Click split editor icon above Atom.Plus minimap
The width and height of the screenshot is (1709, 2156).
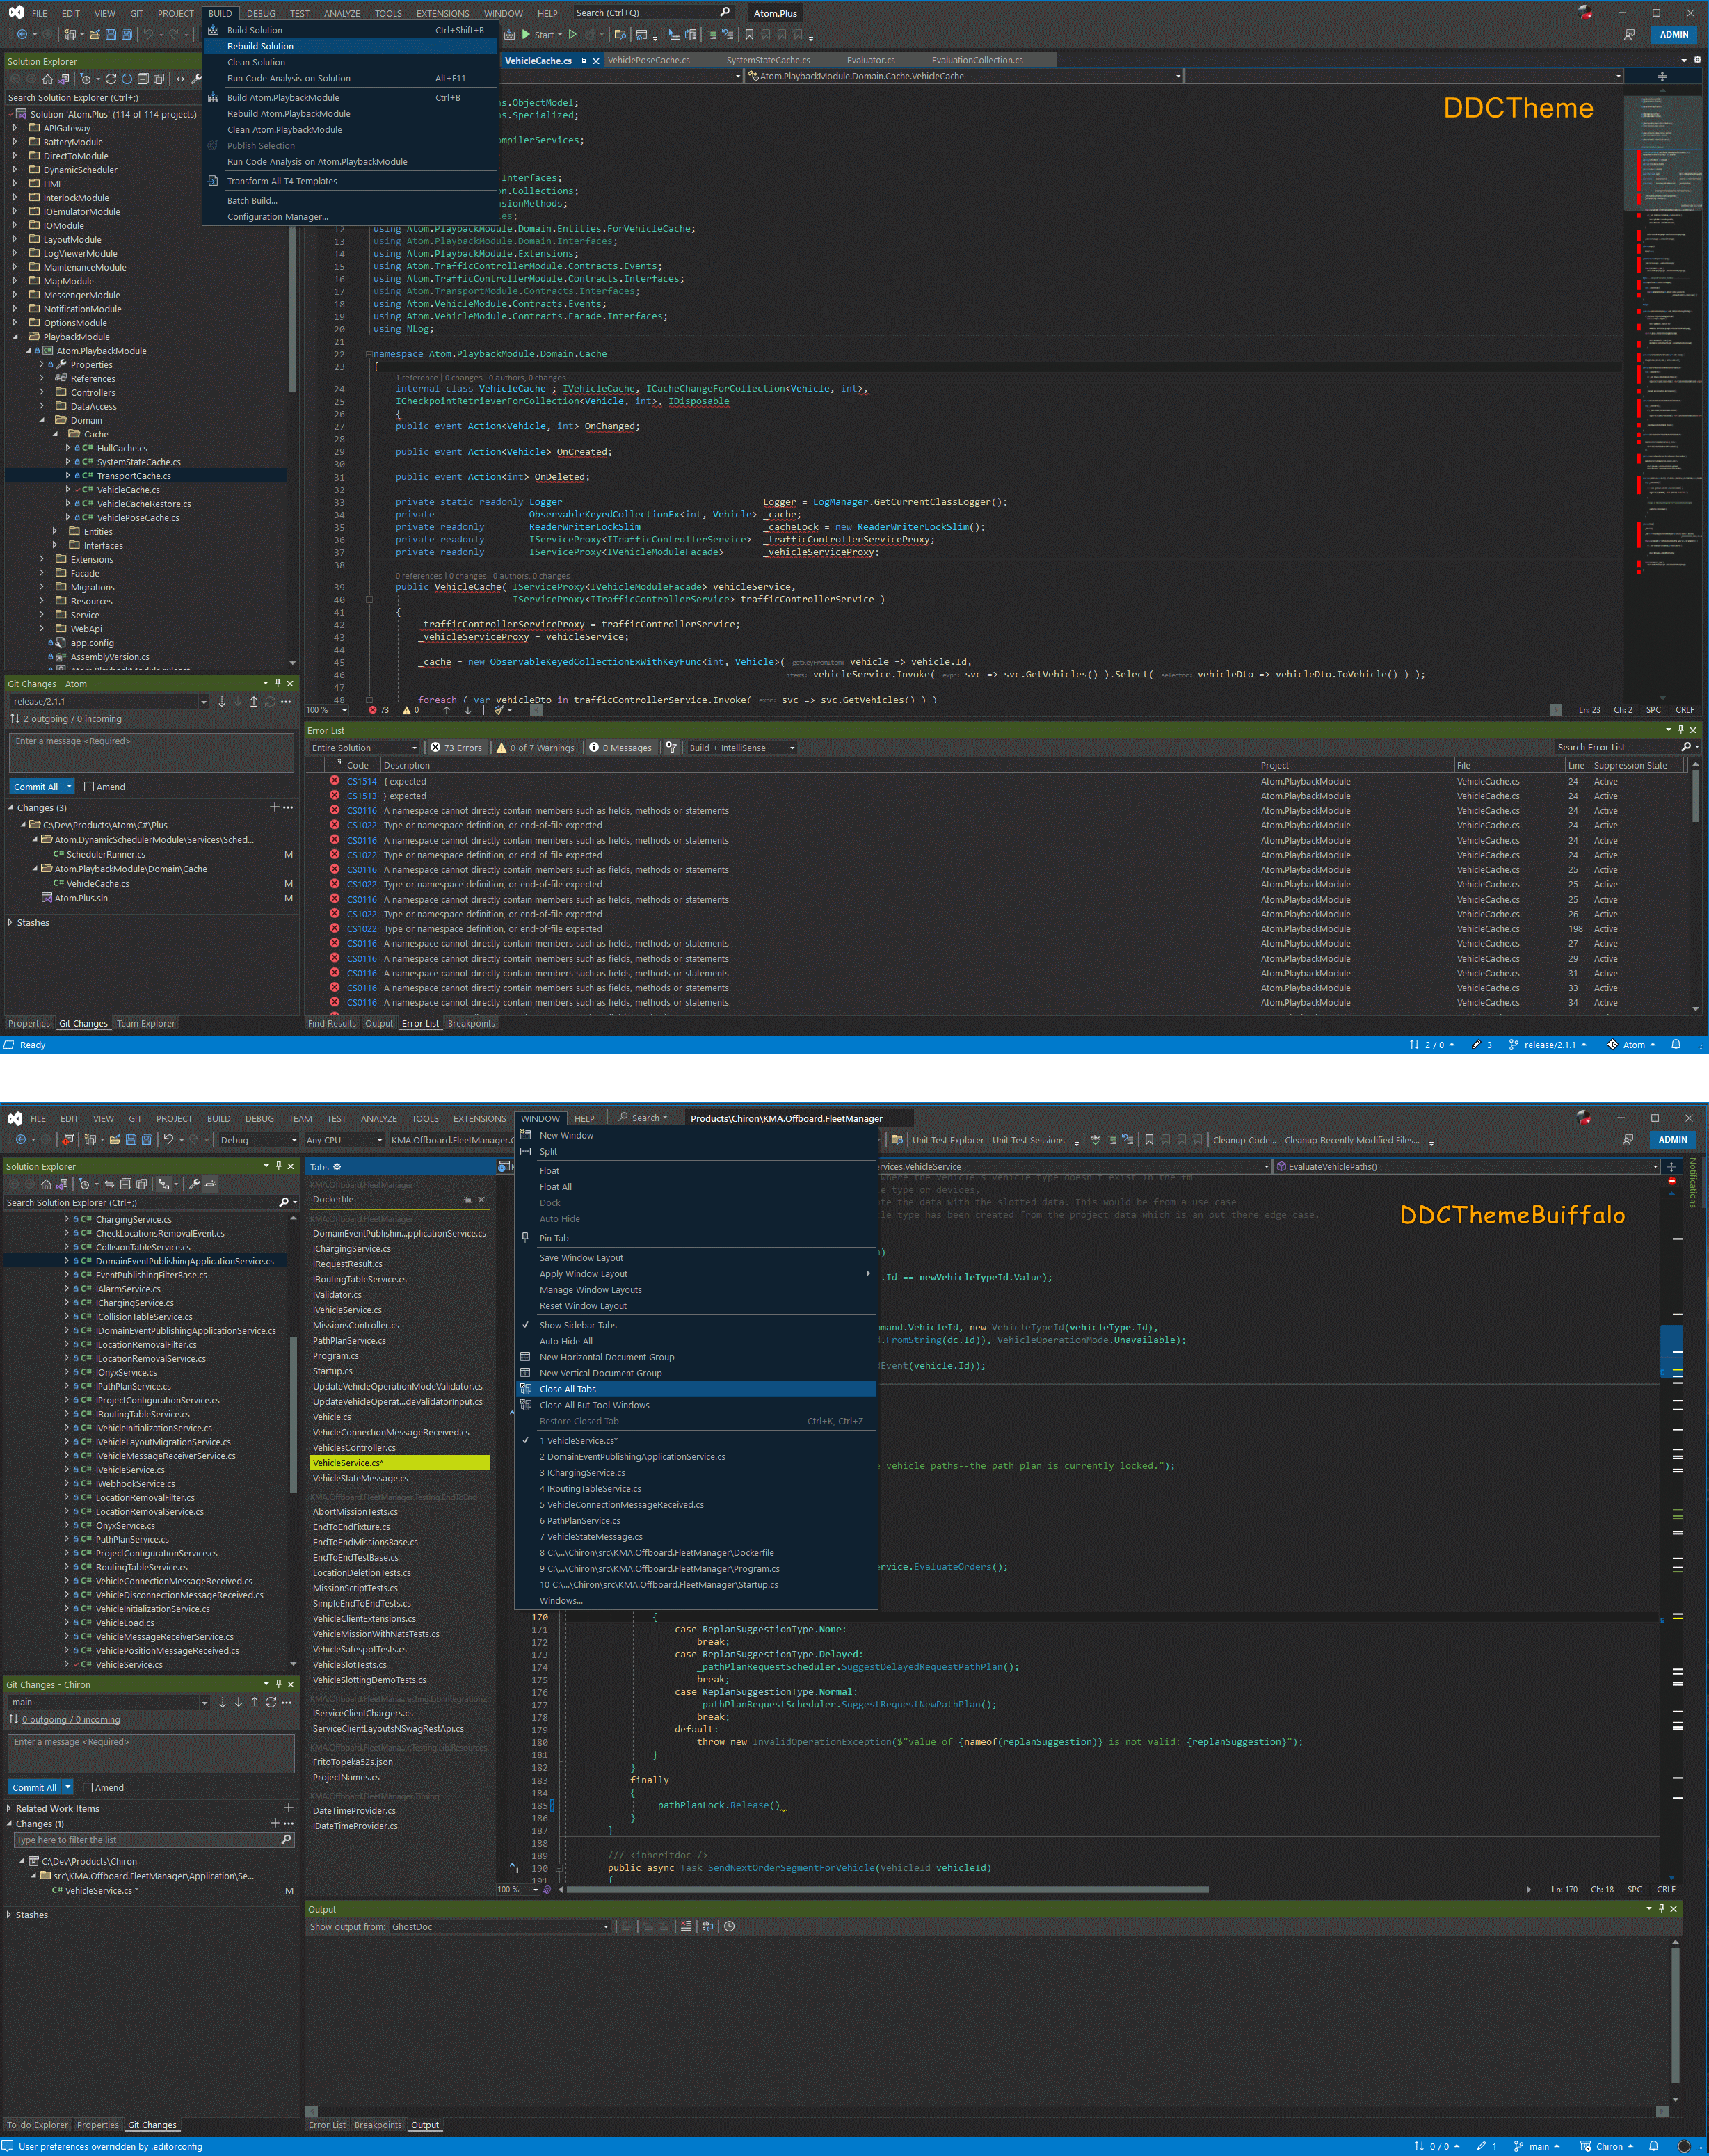pyautogui.click(x=1662, y=77)
